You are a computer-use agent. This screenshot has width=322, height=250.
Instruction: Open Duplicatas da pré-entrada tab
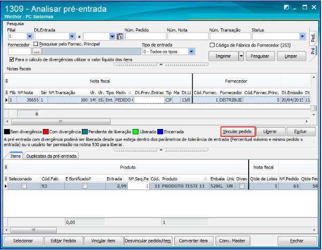pos(51,156)
